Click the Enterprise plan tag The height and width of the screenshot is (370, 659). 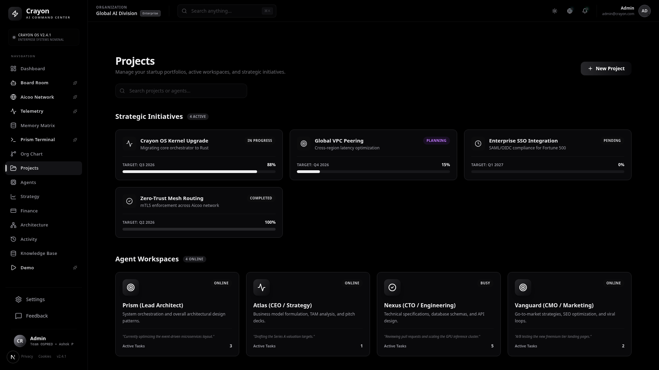(x=150, y=13)
